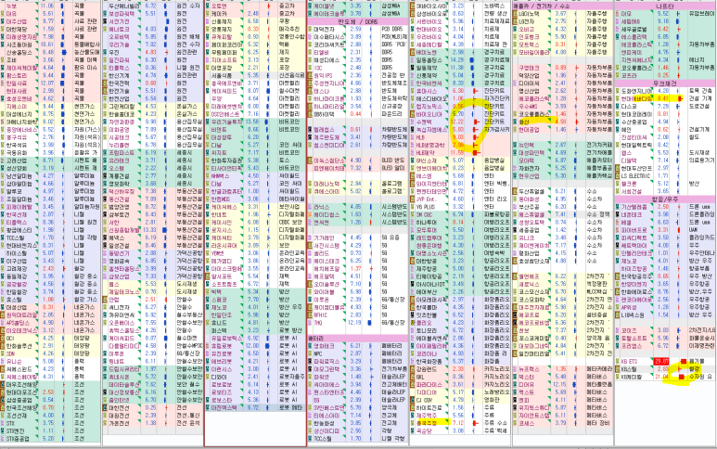Select the 일동제약 stock name
717x449 pixels.
click(427, 68)
